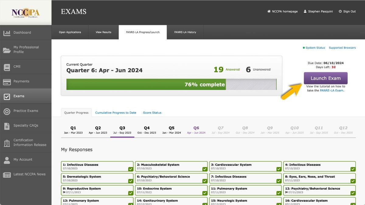The image size is (365, 205).
Task: Click checkmark on 10: Endocrine System card
Action: [x=205, y=193]
